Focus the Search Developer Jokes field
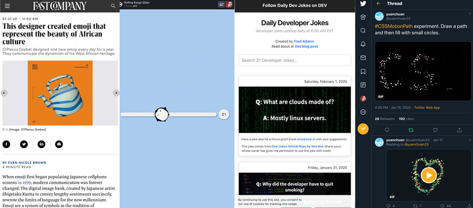Image resolution: width=473 pixels, height=208 pixels. coord(295,60)
